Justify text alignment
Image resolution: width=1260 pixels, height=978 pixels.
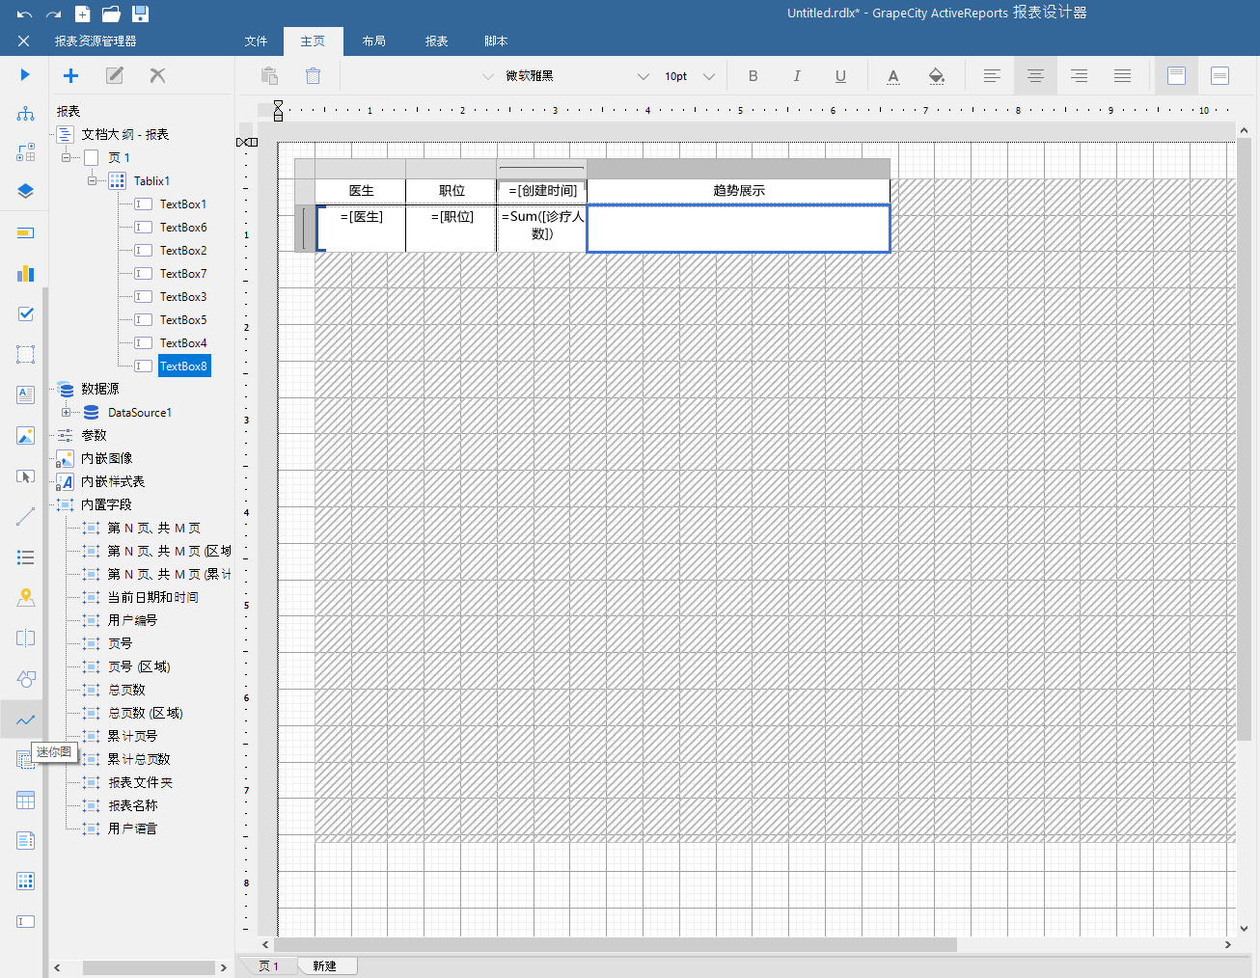(x=1122, y=75)
